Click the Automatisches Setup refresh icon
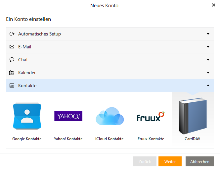This screenshot has height=169, width=220. [x=12, y=34]
